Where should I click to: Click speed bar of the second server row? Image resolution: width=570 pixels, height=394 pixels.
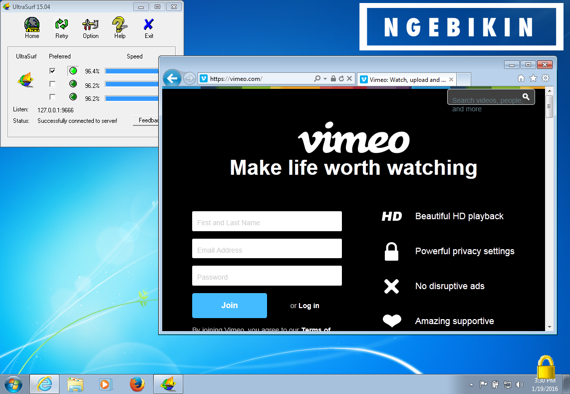coord(132,84)
